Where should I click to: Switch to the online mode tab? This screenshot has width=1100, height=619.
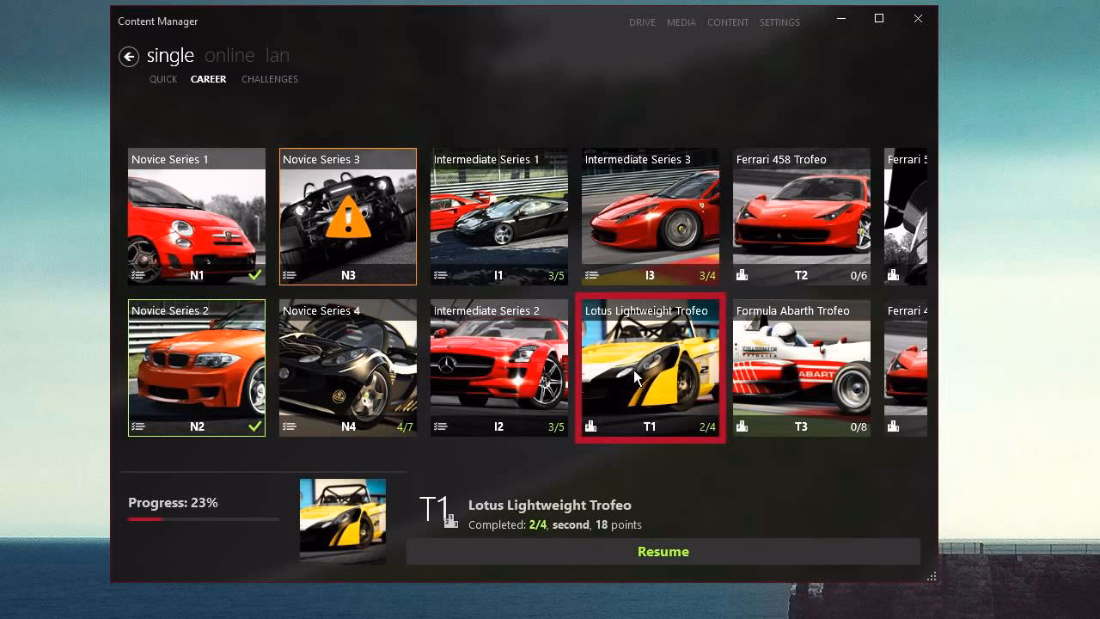[x=229, y=56]
